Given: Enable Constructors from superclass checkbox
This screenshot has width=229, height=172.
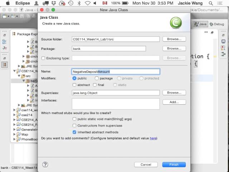Looking at the screenshot, I should (74, 125).
